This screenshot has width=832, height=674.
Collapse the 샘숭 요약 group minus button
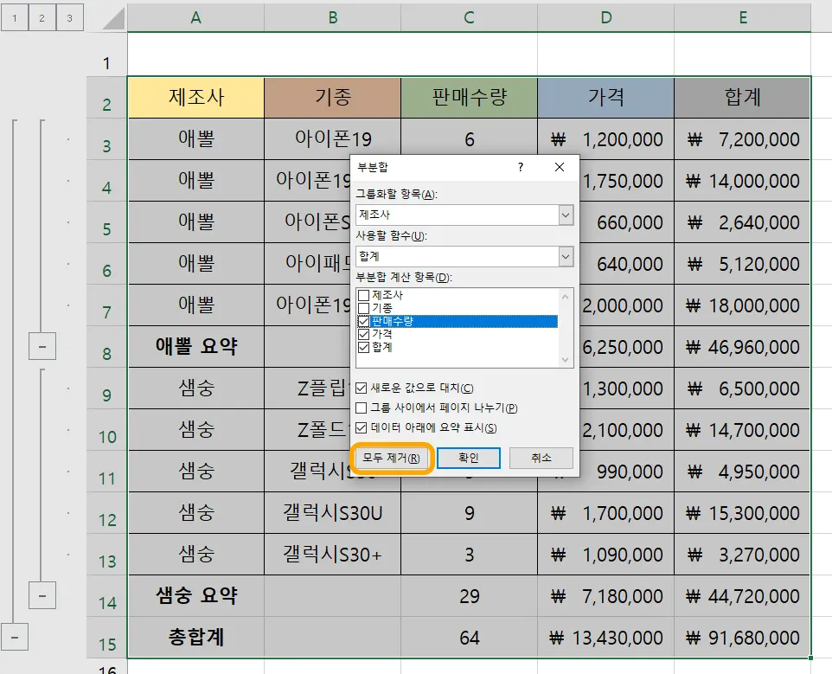click(42, 595)
